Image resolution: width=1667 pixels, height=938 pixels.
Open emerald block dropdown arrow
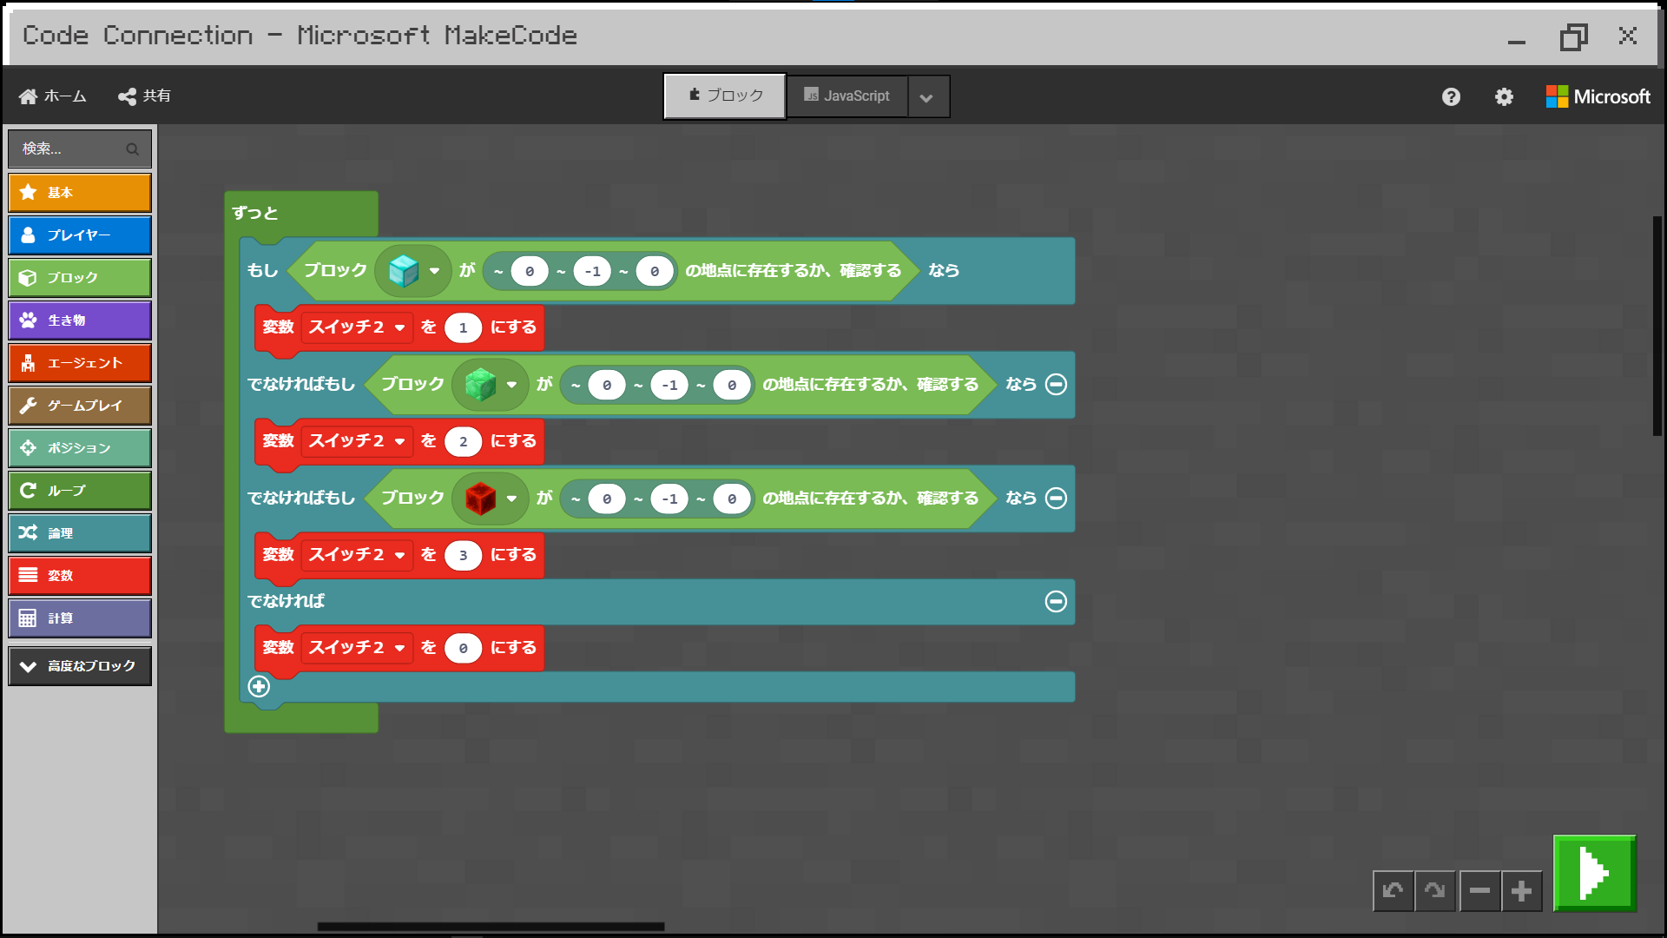tap(511, 385)
